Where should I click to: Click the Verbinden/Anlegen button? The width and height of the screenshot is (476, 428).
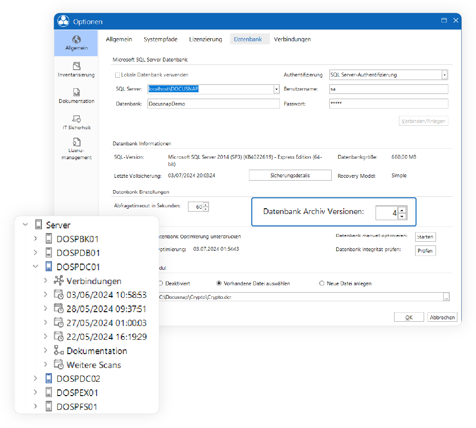[424, 121]
